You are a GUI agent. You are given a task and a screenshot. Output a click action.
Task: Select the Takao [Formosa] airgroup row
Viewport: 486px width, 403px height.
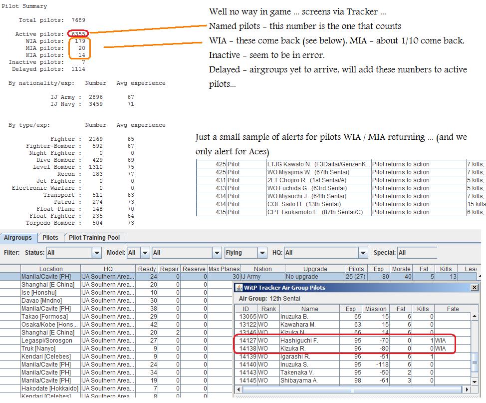click(116, 317)
